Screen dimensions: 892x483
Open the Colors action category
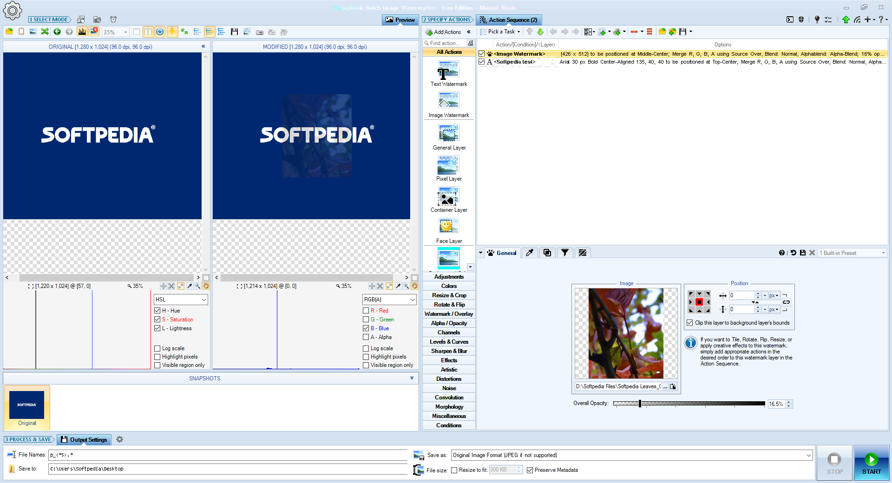click(x=449, y=286)
